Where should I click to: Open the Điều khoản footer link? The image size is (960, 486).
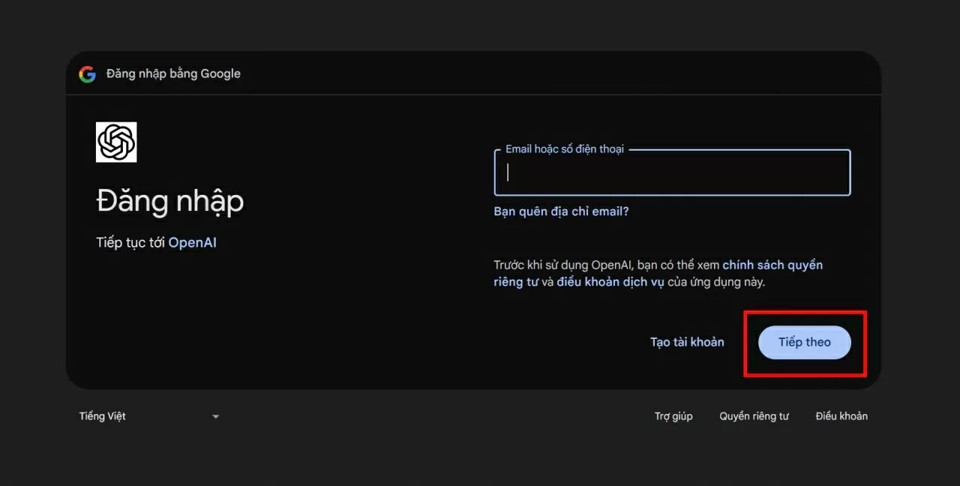tap(841, 416)
